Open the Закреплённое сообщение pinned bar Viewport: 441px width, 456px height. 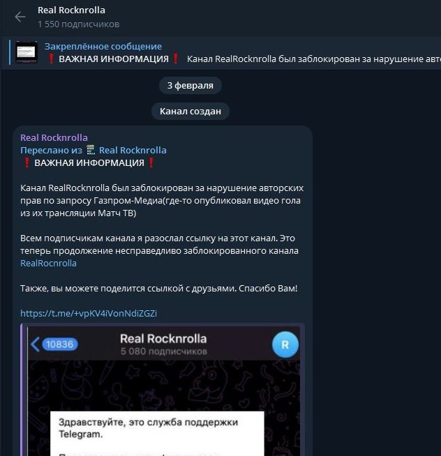point(221,53)
